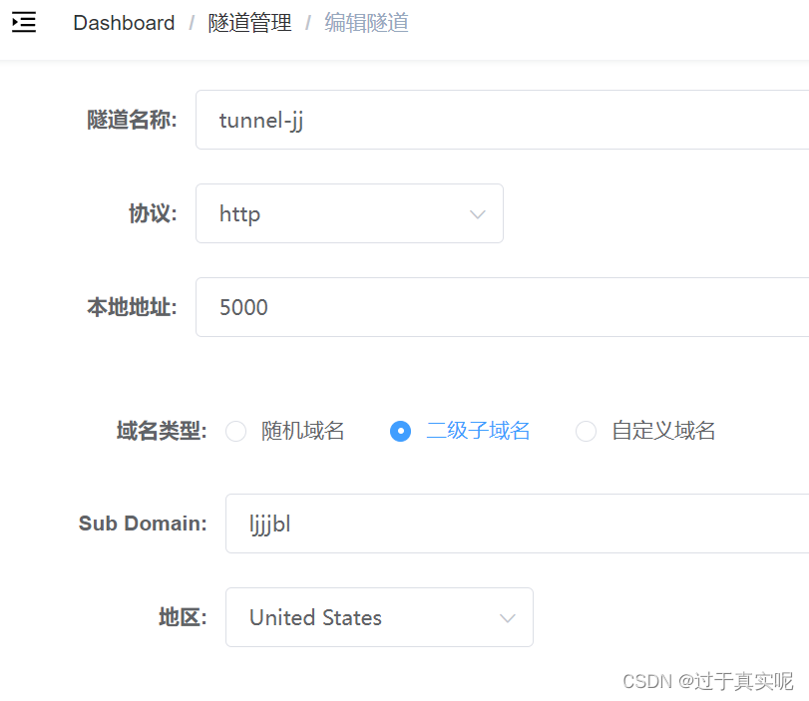Screen dimensions: 809x701
Task: Click the sidebar collapse hamburger icon
Action: (x=24, y=22)
